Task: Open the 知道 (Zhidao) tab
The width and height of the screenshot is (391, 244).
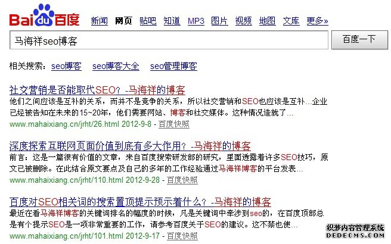Action: point(172,21)
